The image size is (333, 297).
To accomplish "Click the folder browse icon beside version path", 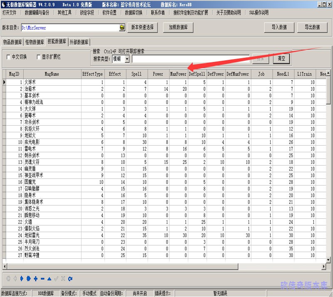I will [x=122, y=27].
